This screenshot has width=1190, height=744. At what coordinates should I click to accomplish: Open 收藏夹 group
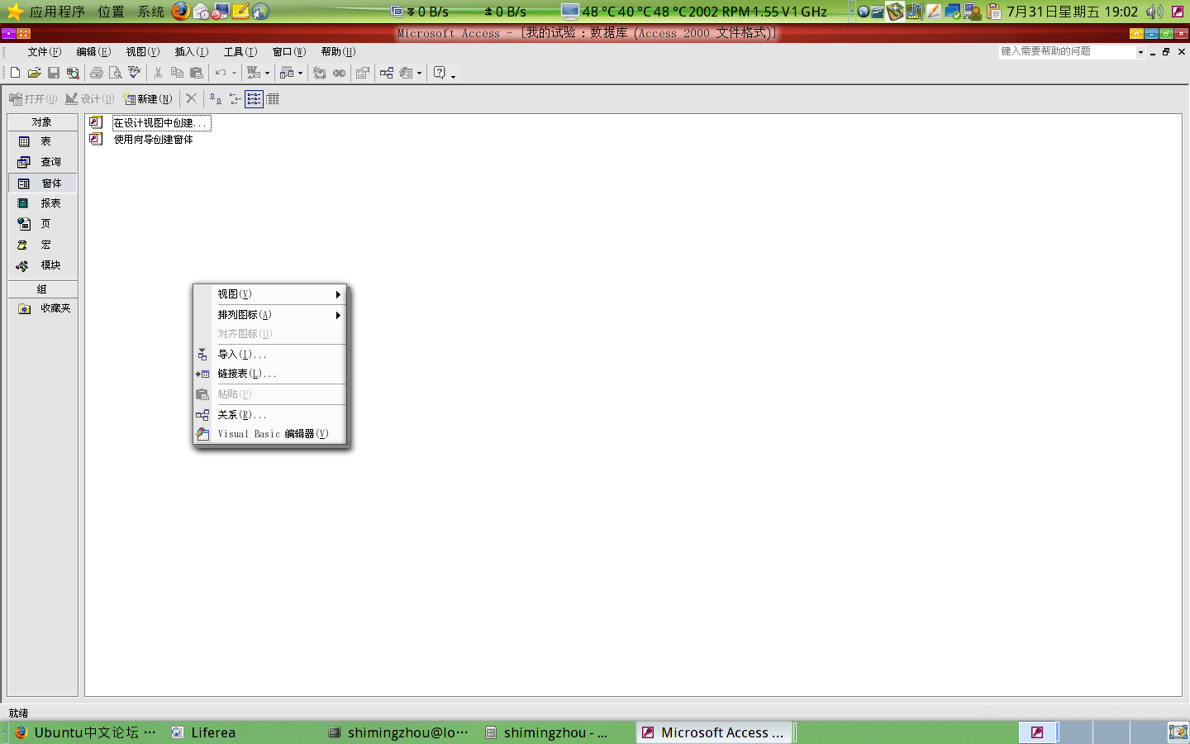pyautogui.click(x=43, y=308)
